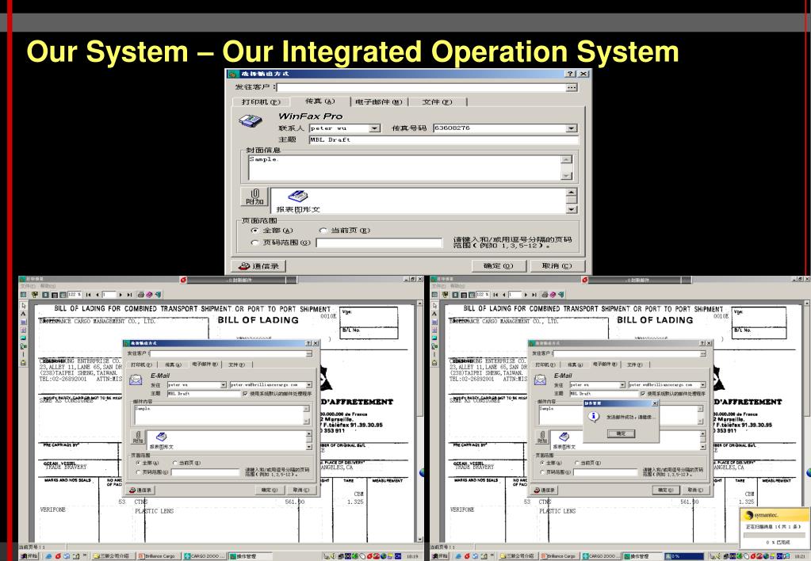
Task: Toggle default mail handler checkbox in right E-Mail dialog
Action: pos(643,394)
